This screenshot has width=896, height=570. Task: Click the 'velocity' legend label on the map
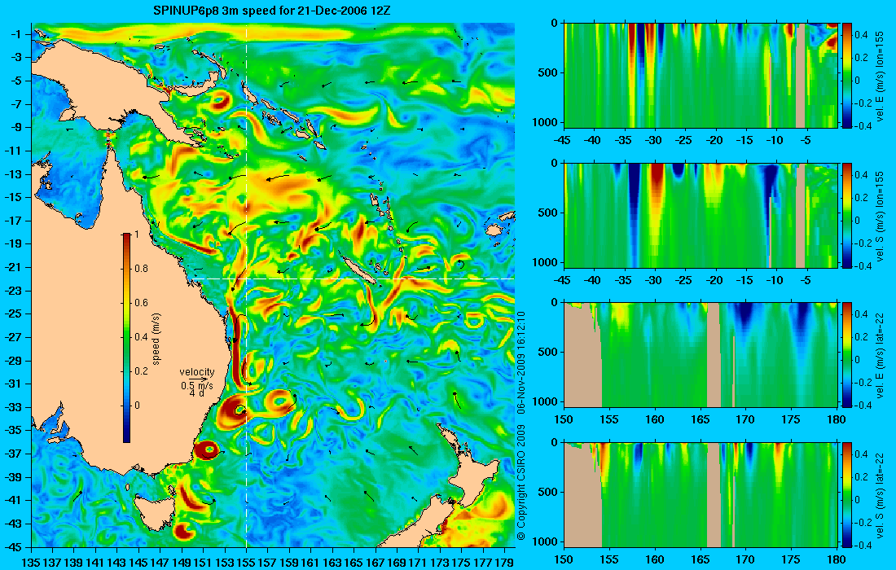coord(197,372)
